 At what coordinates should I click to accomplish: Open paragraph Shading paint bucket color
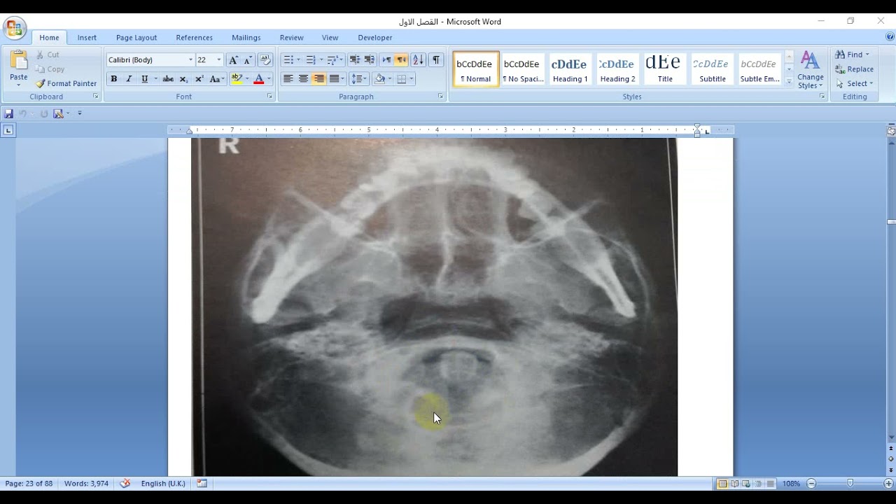coord(379,79)
